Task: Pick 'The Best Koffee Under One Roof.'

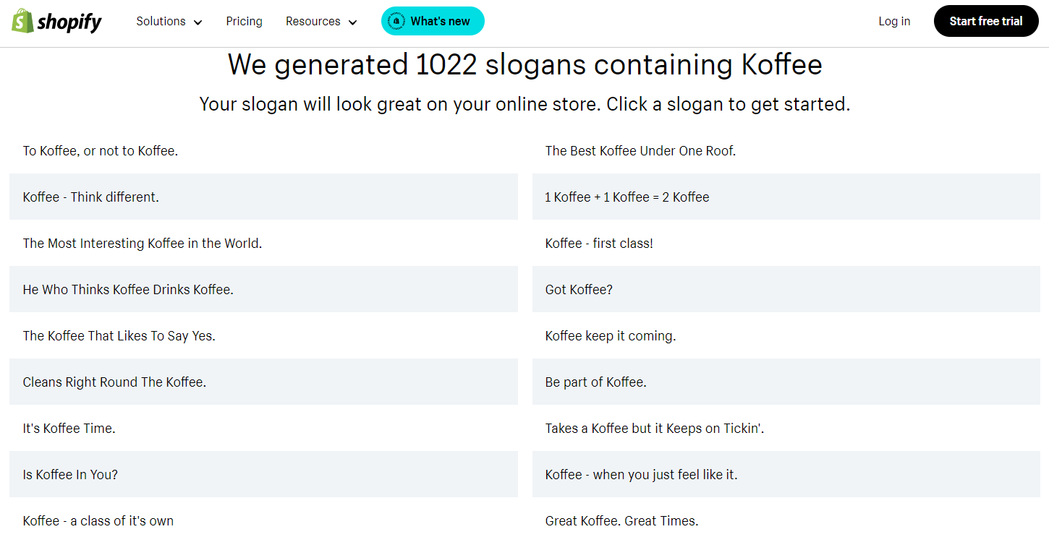Action: point(640,151)
